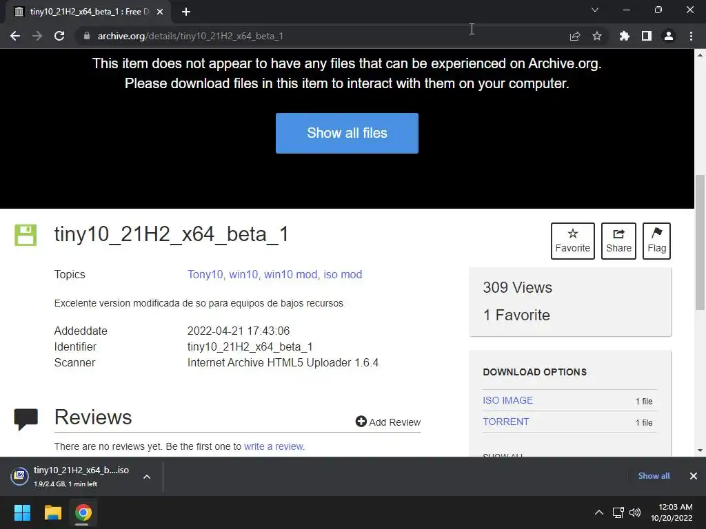Screen dimensions: 706x529
Task: Click the DOWNLOAD OPTIONS heading
Action: click(534, 372)
